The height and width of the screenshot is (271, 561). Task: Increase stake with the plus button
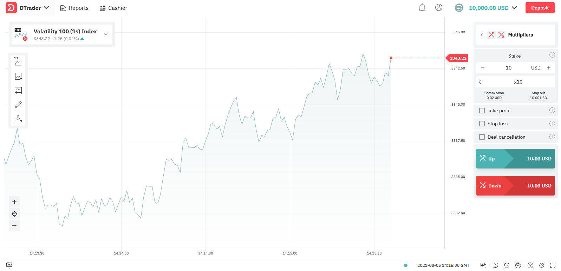[549, 68]
